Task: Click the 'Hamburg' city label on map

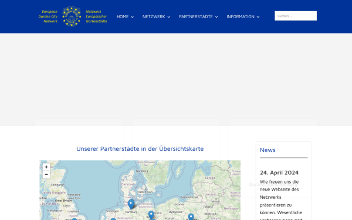Action: [131, 212]
